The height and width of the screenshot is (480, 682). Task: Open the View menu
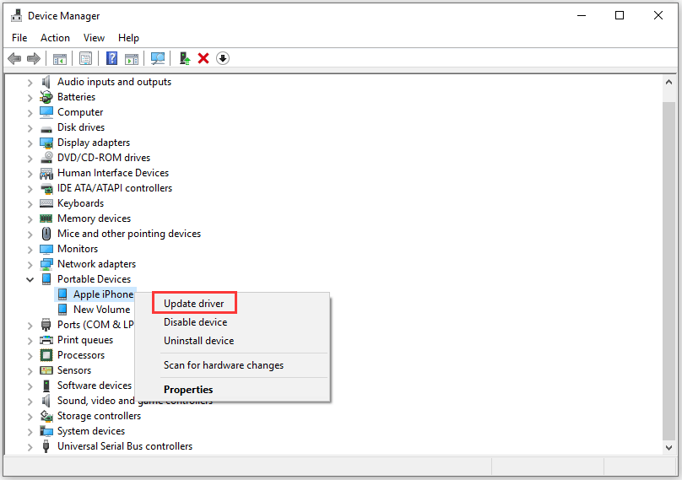94,38
